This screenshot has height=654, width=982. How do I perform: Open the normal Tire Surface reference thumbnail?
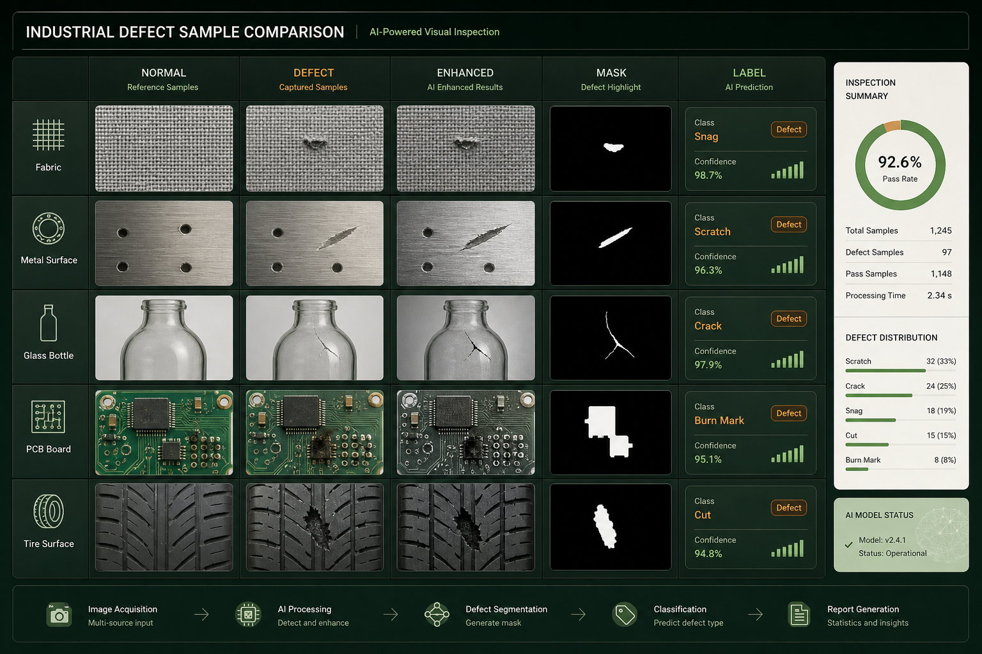pos(164,527)
